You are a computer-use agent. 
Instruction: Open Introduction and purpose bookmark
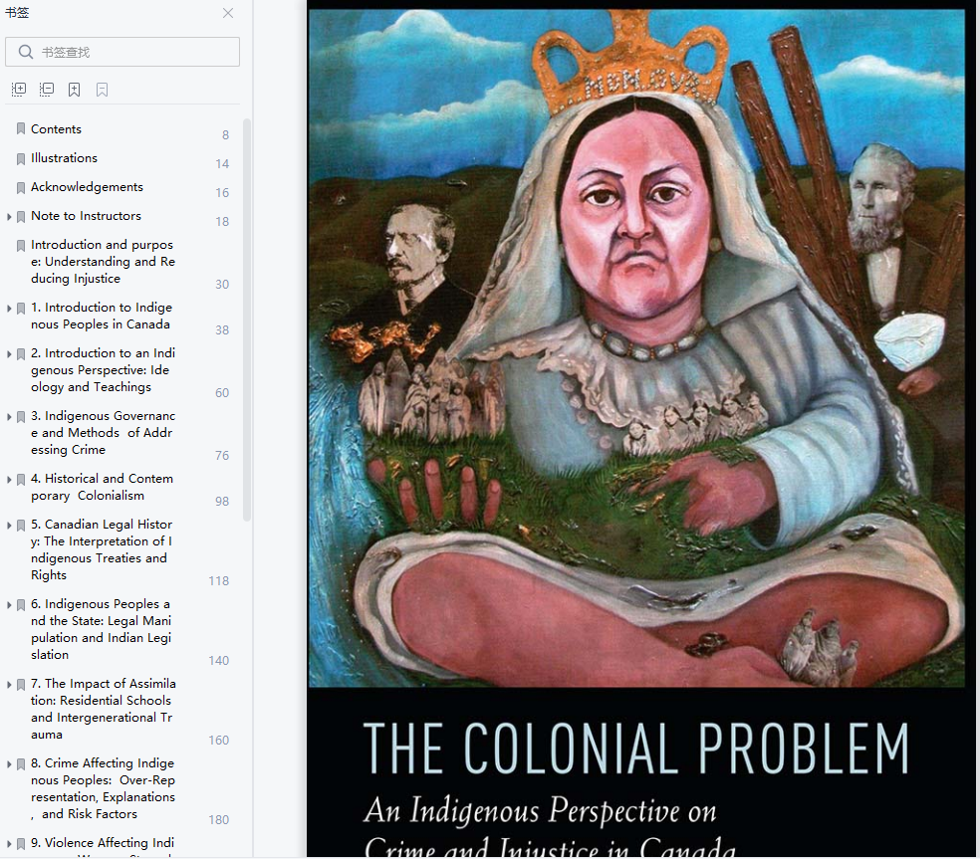coord(104,262)
